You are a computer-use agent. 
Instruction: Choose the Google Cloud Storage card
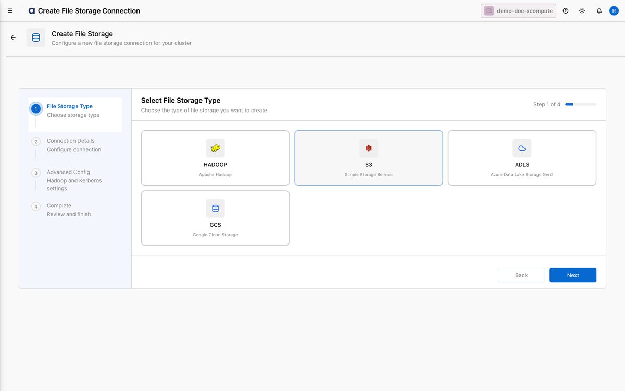tap(215, 218)
